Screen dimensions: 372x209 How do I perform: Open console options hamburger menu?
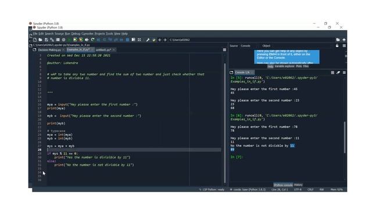point(344,73)
